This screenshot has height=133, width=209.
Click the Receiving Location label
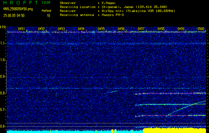[78, 7]
